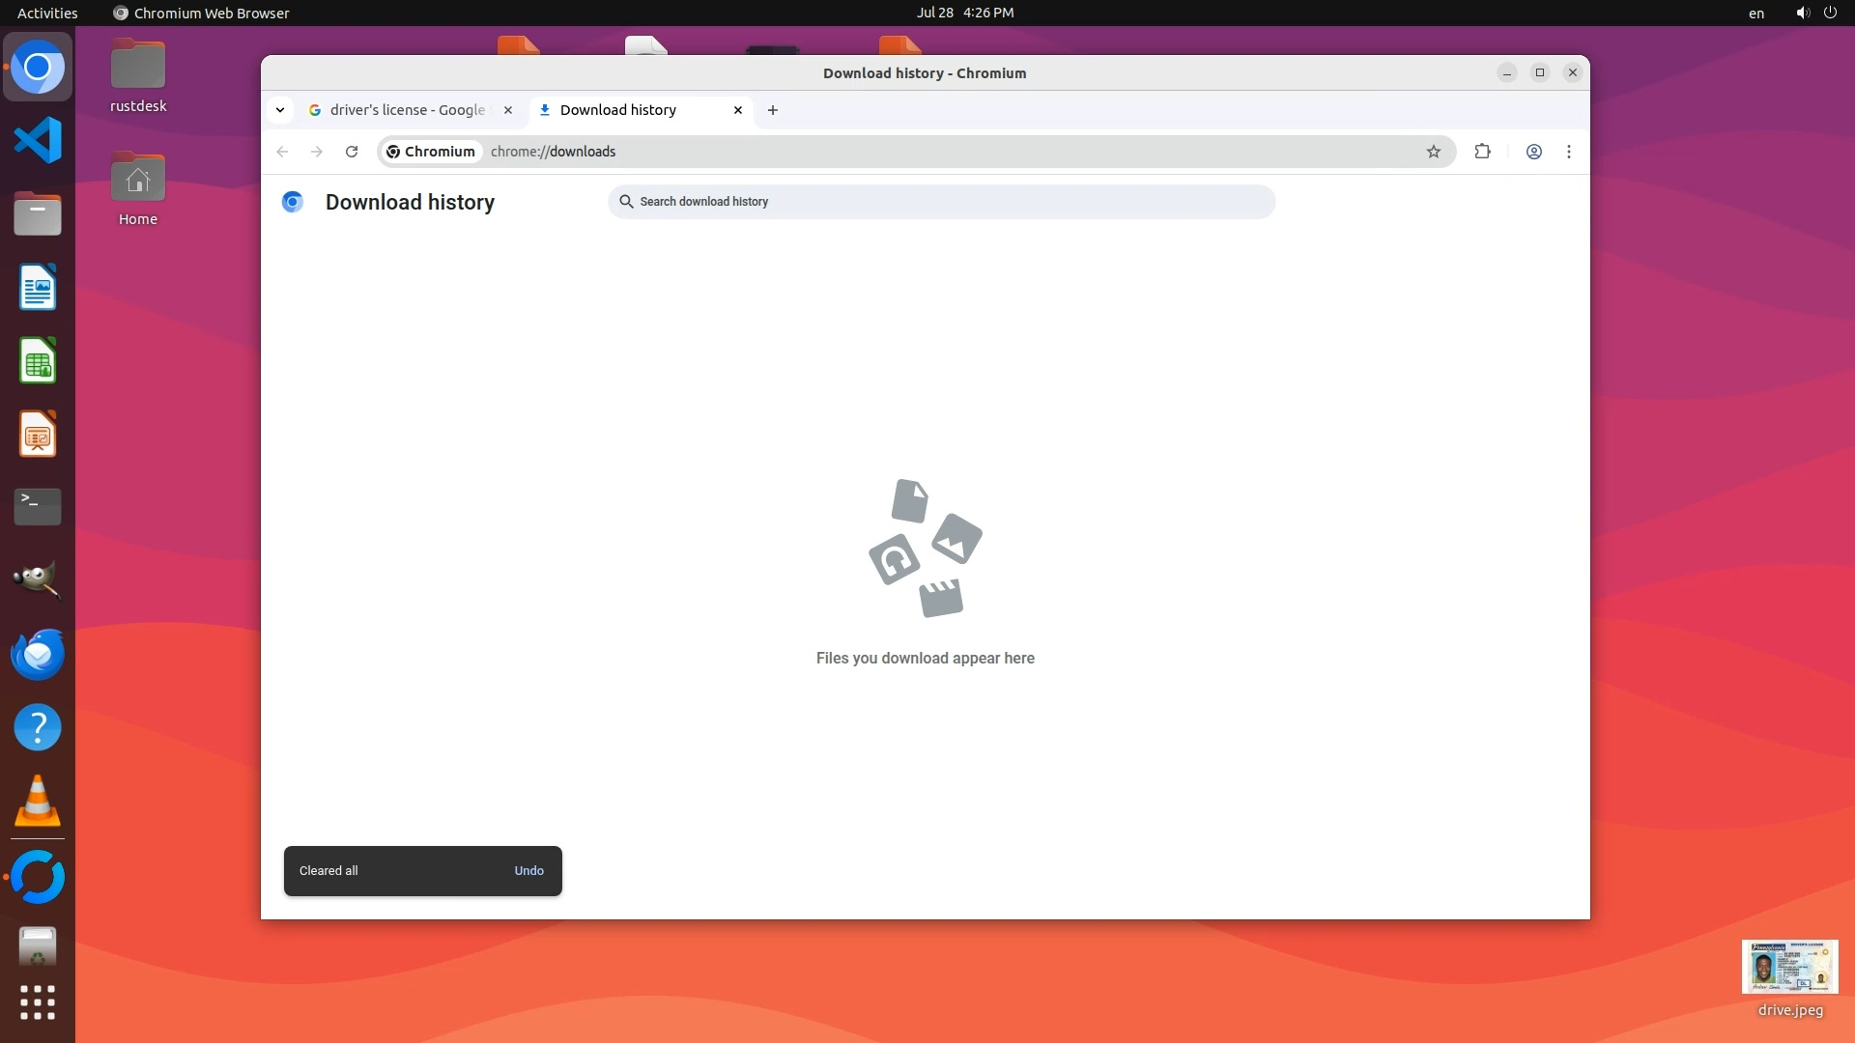Bookmark this page with star icon
Viewport: 1855px width, 1043px height.
tap(1434, 152)
